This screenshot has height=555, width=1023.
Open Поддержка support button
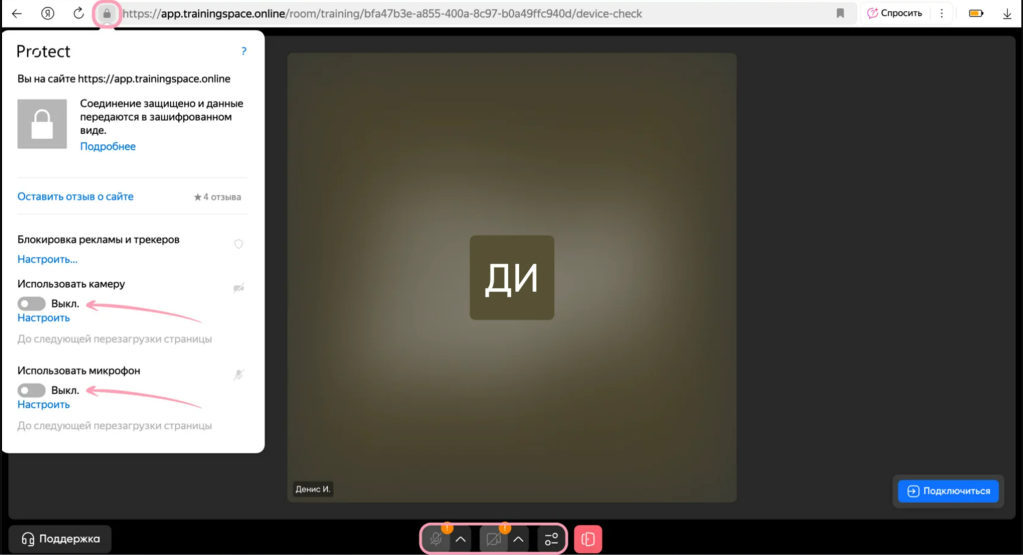coord(60,538)
